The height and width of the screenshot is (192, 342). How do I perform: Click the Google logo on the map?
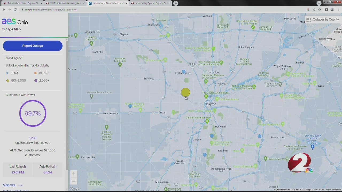[75, 189]
